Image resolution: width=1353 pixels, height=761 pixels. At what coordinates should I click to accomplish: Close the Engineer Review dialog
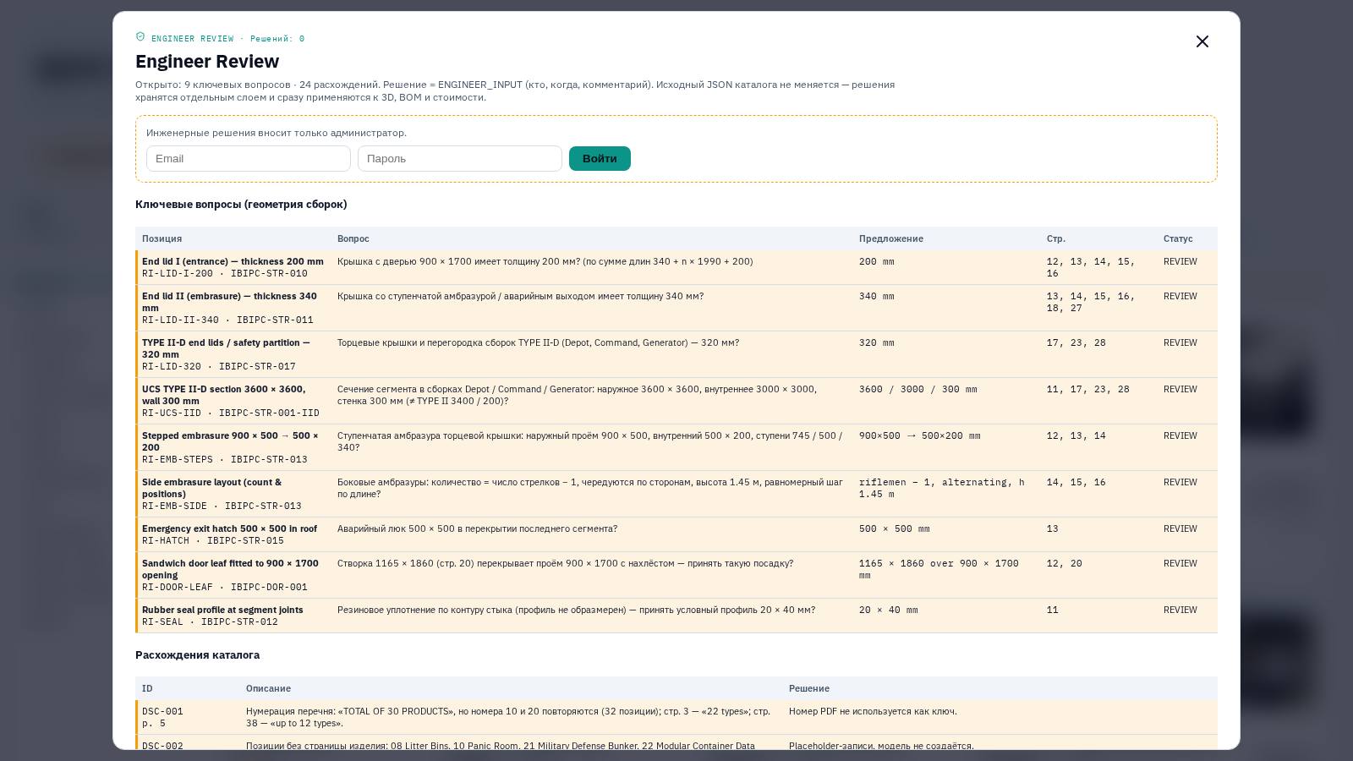coord(1202,41)
